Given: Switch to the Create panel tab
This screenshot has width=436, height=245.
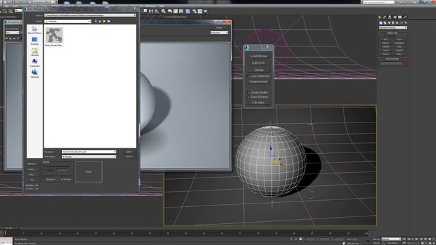Looking at the screenshot, I should pos(380,17).
